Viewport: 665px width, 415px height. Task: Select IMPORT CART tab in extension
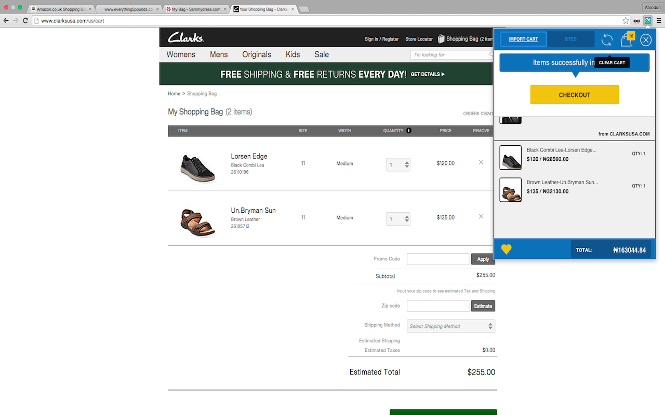tap(523, 39)
